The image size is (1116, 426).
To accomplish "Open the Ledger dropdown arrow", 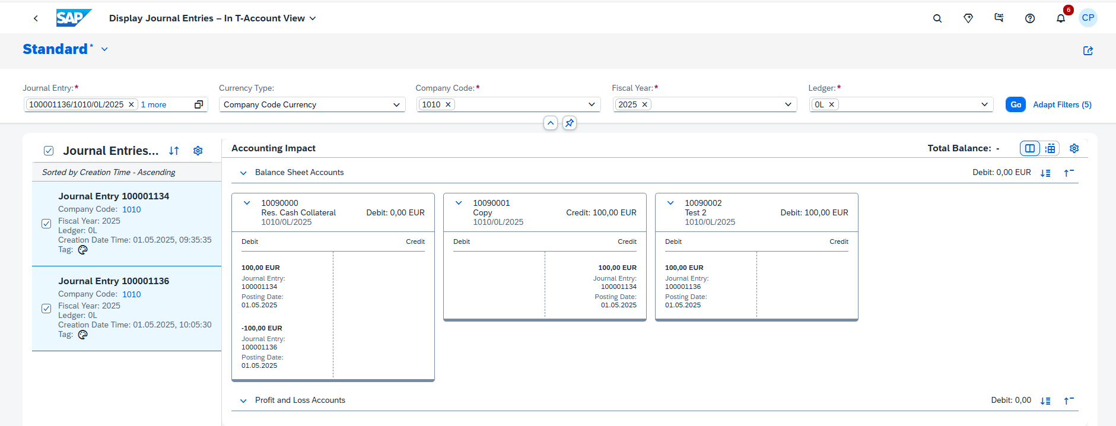I will tap(984, 104).
